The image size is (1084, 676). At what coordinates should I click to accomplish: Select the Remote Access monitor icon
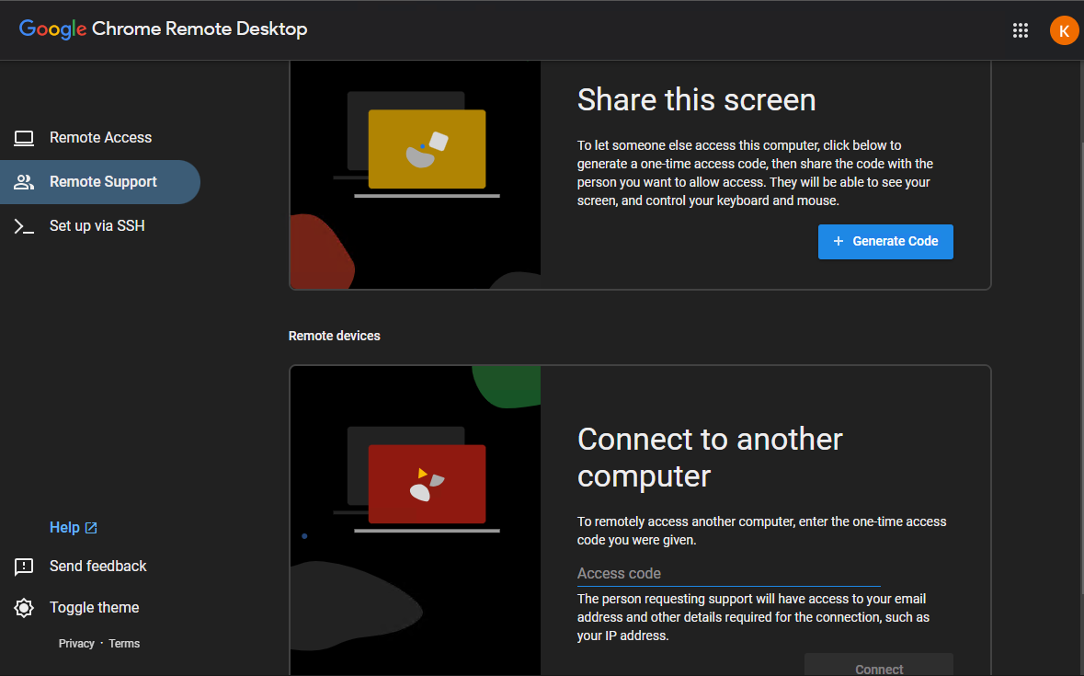pyautogui.click(x=23, y=137)
